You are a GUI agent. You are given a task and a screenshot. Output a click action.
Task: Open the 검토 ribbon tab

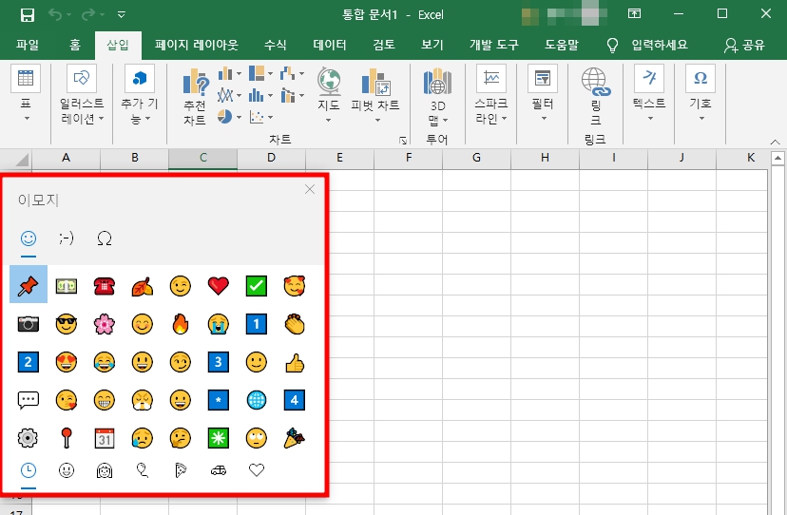(x=384, y=46)
